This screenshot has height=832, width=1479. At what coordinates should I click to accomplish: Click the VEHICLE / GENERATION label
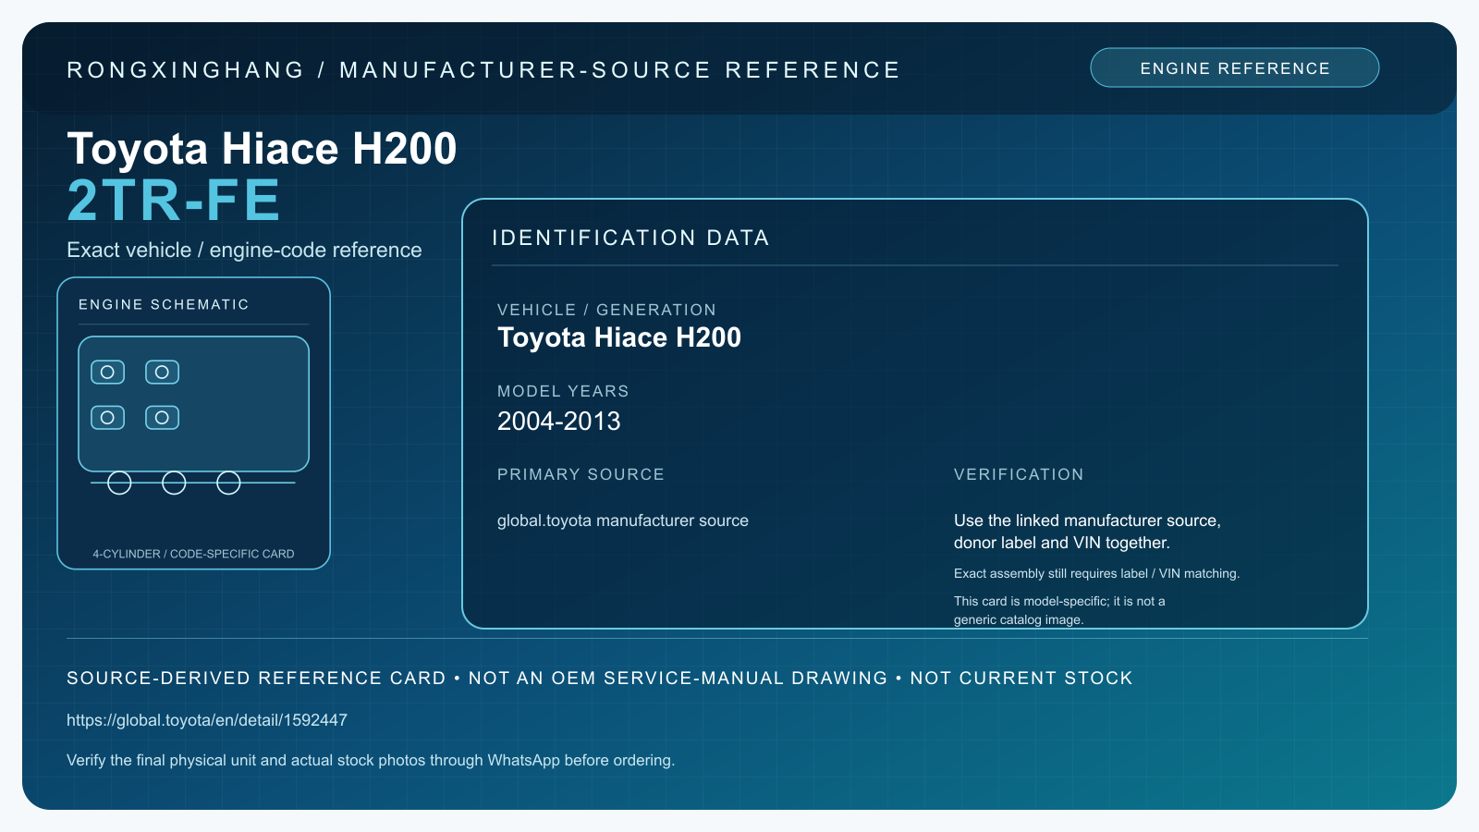(x=606, y=310)
